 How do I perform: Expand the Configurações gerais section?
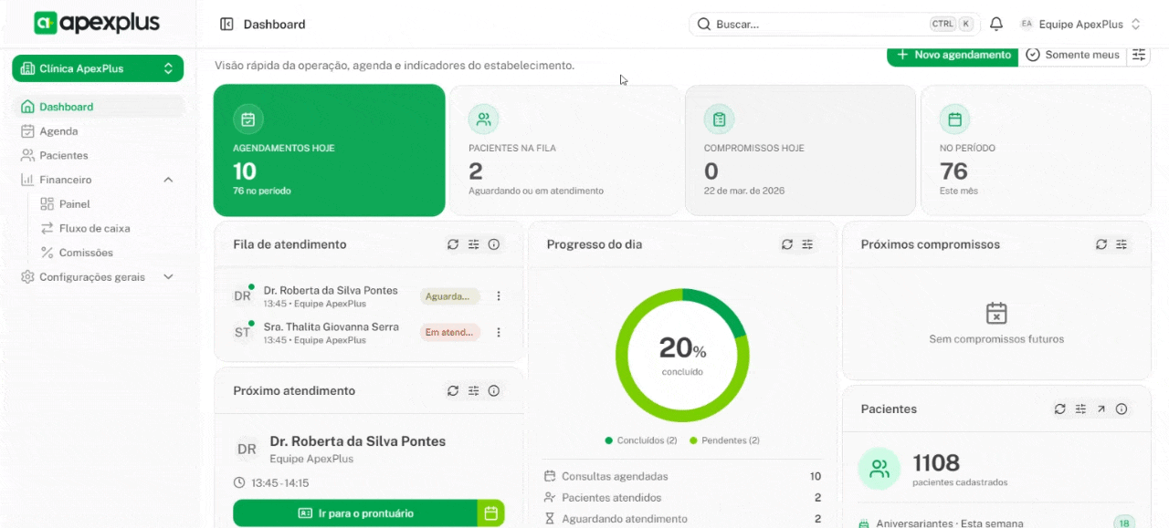click(x=168, y=277)
